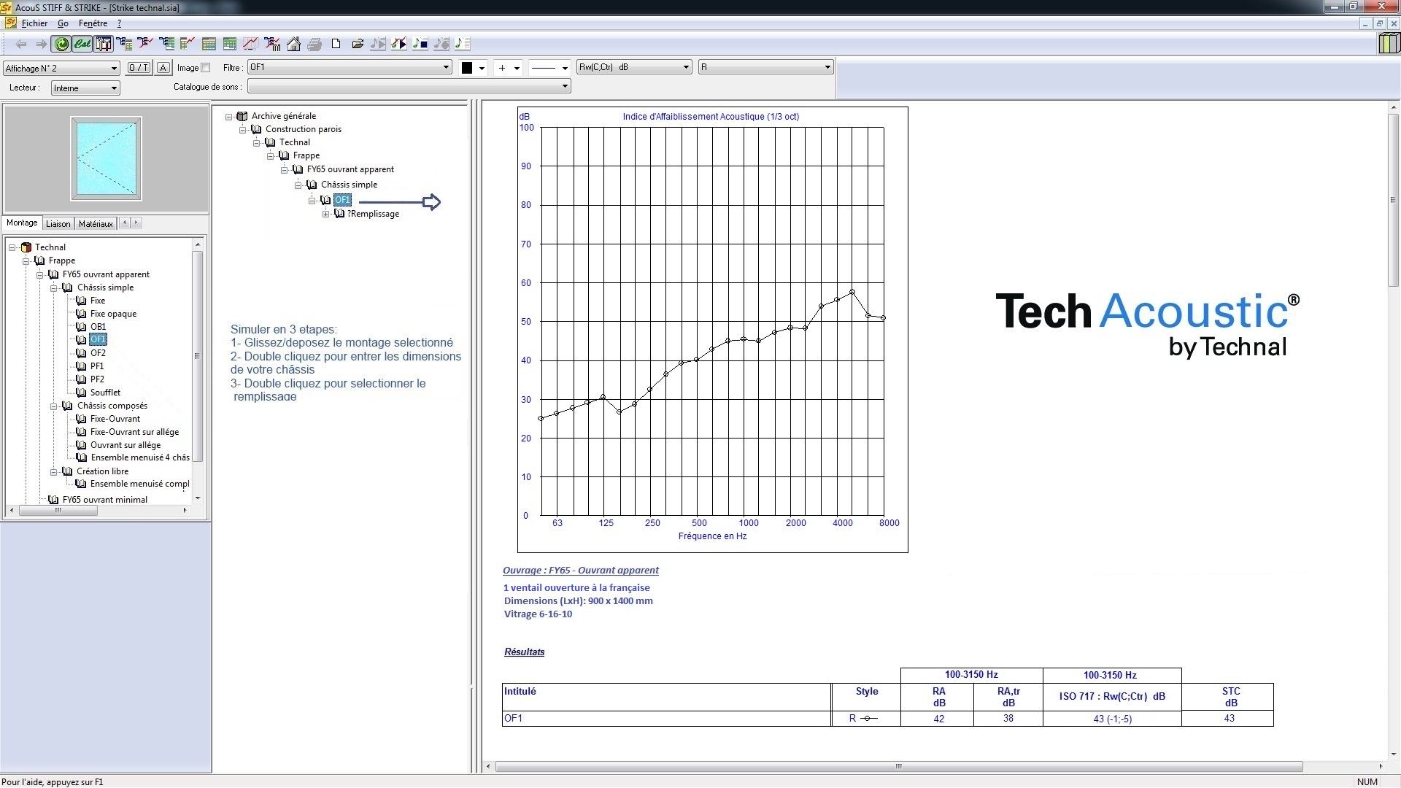The image size is (1401, 788).
Task: Click the yellow table grid icon
Action: click(x=209, y=45)
